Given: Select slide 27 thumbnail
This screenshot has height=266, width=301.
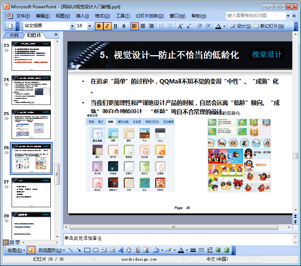Looking at the screenshot, I should (31, 192).
